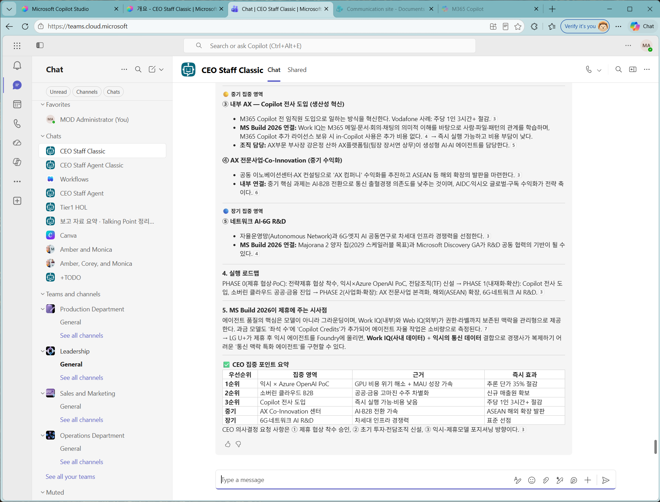Expand the Muted section
This screenshot has width=660, height=502.
[x=43, y=493]
